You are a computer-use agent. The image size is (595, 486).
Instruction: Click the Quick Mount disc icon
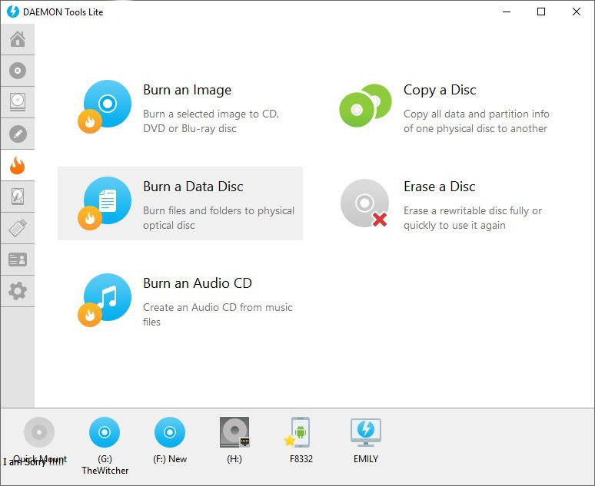pyautogui.click(x=39, y=432)
